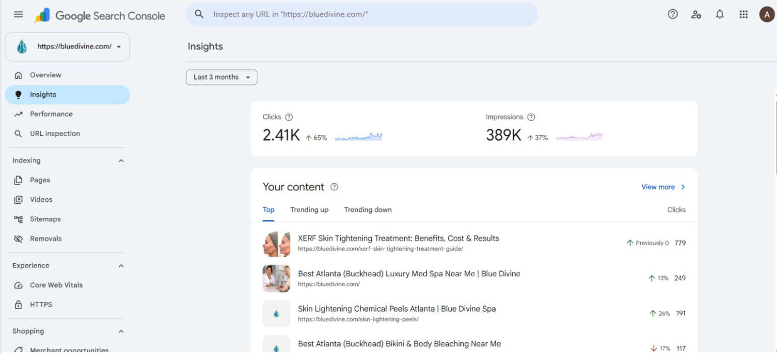Switch to the Trending up tab
777x355 pixels.
click(309, 210)
